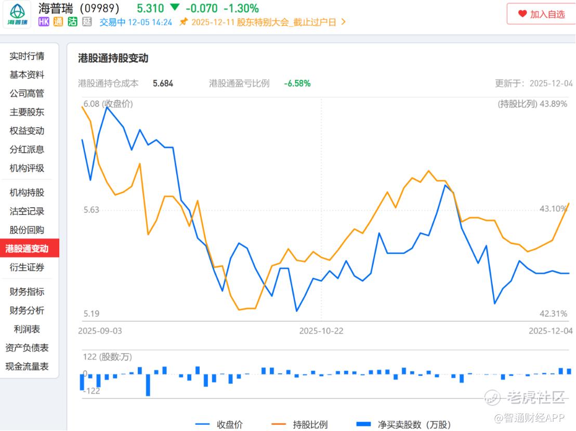This screenshot has width=576, height=431.
Task: Open the 主要股东 sidebar page
Action: 27,112
